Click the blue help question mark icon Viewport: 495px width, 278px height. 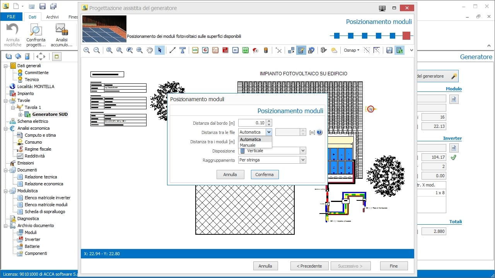(x=319, y=132)
